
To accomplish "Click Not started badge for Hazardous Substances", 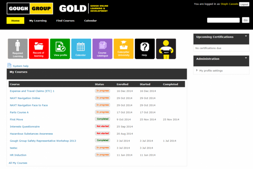I will [103, 133].
